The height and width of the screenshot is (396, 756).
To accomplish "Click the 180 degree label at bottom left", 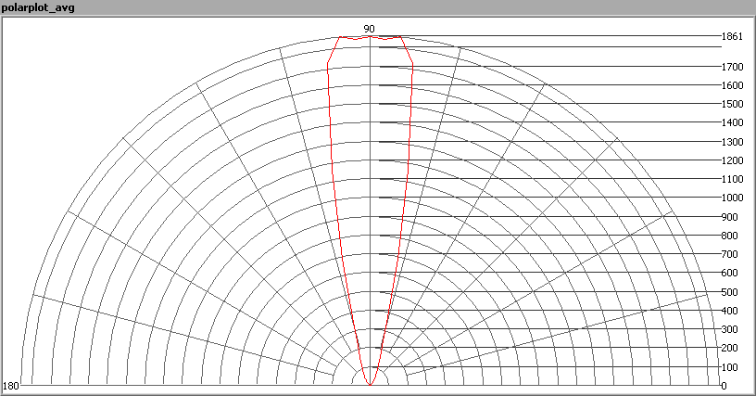I will point(11,386).
